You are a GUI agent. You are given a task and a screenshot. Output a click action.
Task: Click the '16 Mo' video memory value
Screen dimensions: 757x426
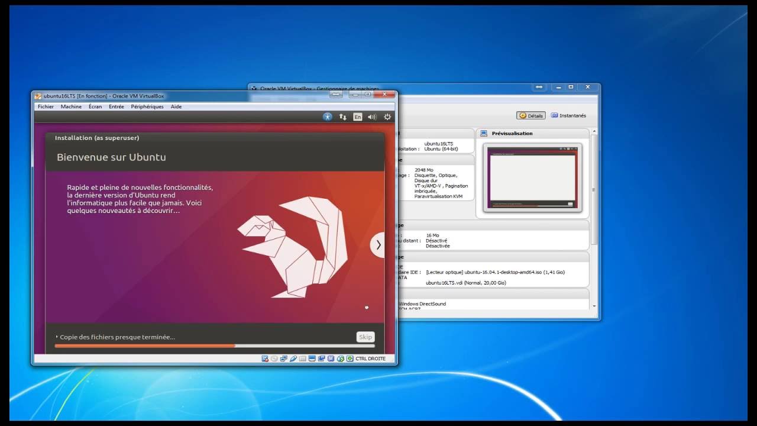[432, 235]
